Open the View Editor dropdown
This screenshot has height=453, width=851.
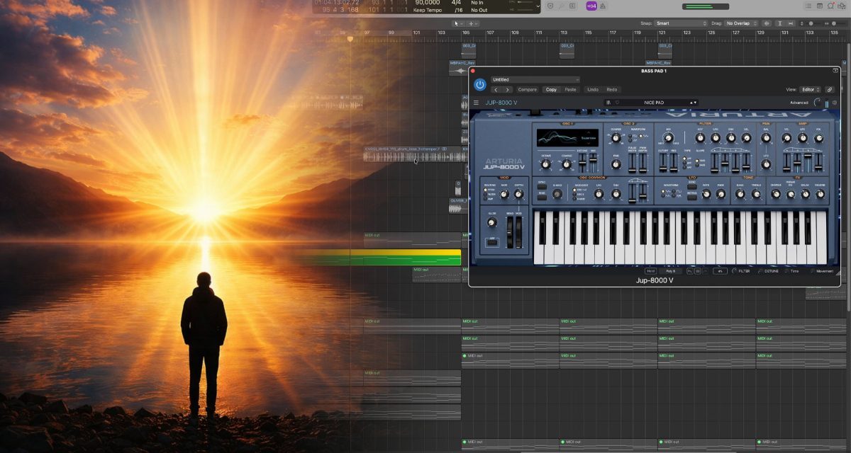point(811,89)
